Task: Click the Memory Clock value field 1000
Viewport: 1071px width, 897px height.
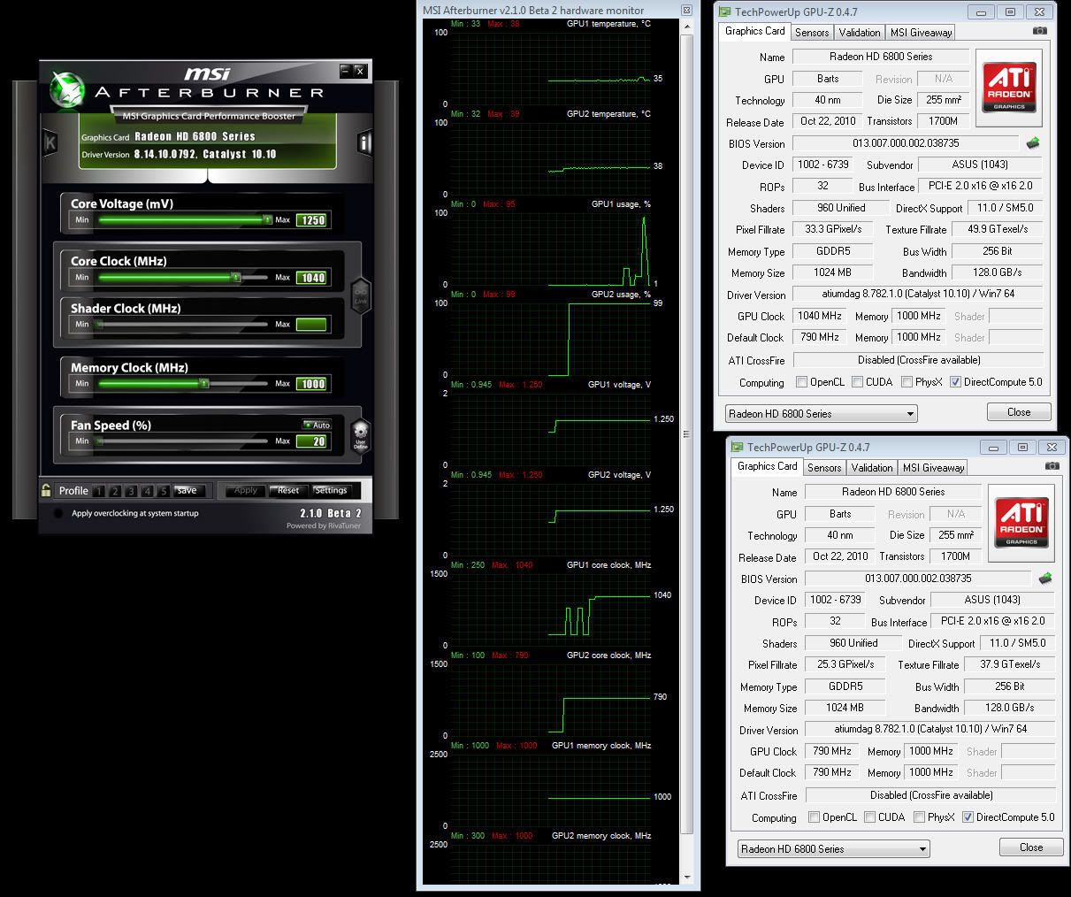Action: click(x=312, y=384)
